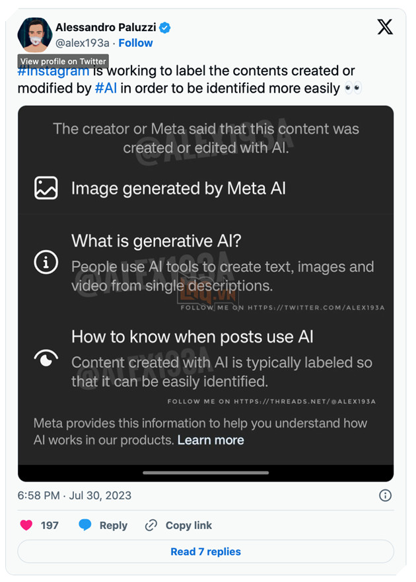Click the generative AI info icon
416x582 pixels.
[46, 263]
